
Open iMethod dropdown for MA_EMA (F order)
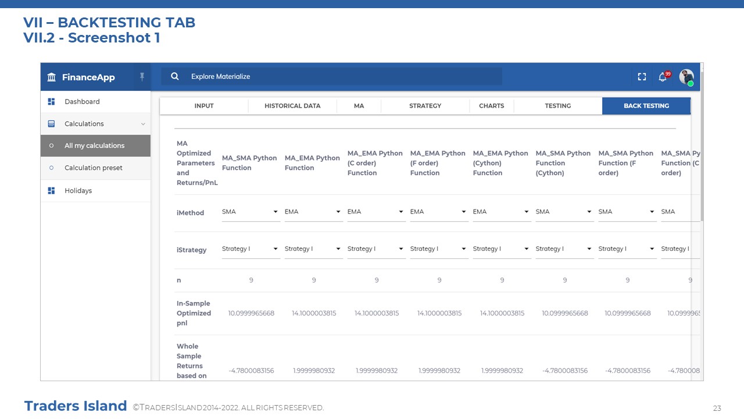click(439, 212)
